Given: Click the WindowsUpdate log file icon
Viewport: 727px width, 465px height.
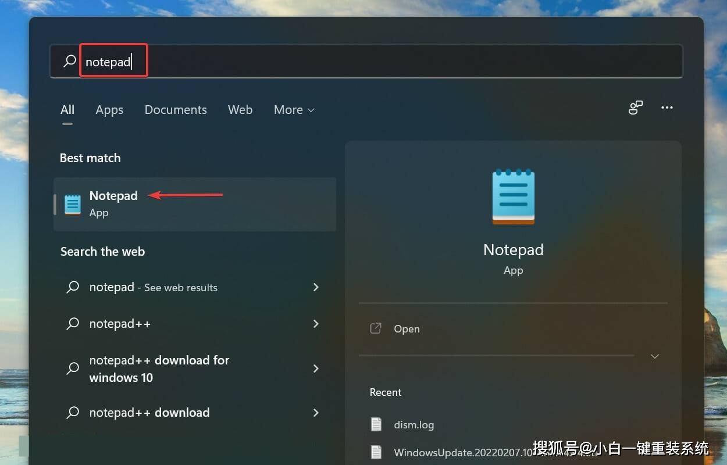Looking at the screenshot, I should [376, 452].
